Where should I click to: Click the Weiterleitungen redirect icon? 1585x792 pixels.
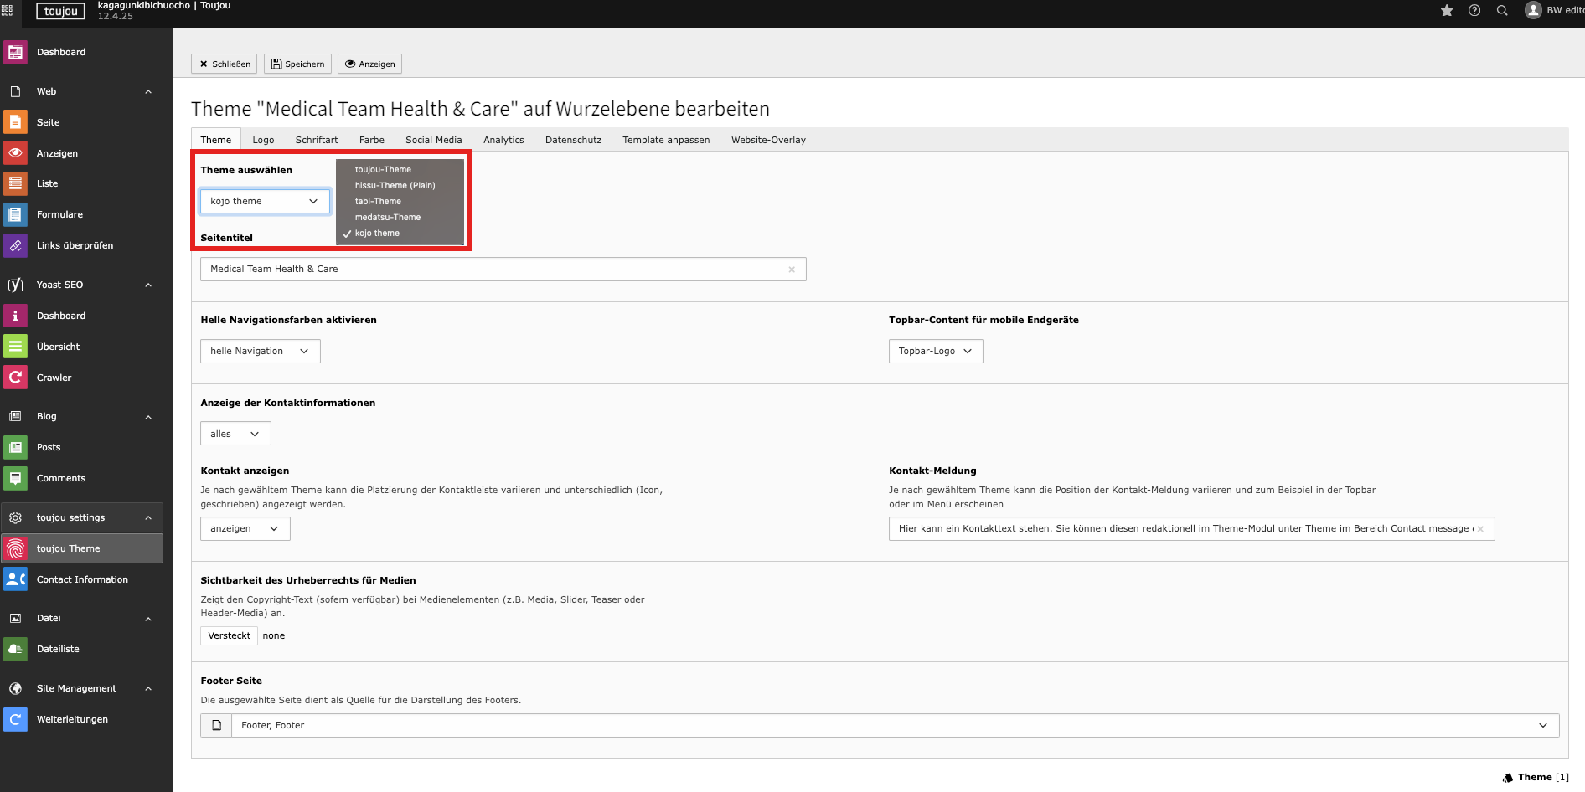(x=15, y=719)
